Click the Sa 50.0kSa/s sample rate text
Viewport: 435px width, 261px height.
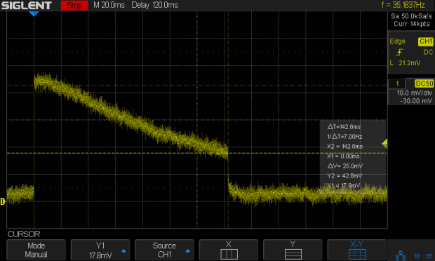click(x=411, y=16)
